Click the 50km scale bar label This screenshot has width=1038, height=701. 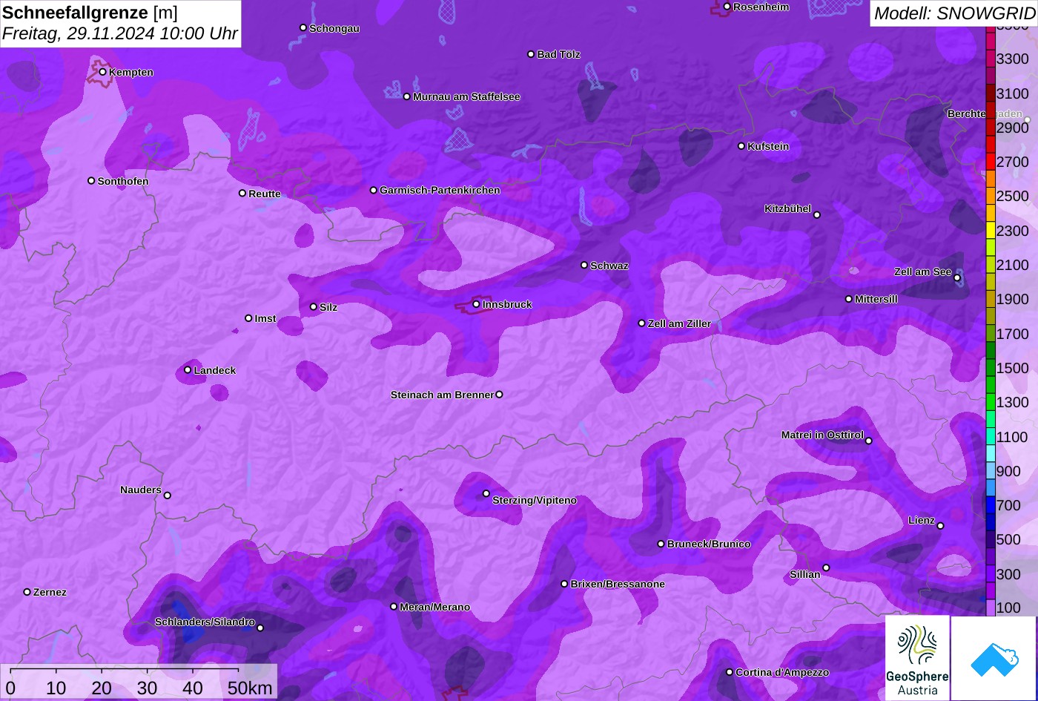(x=250, y=688)
